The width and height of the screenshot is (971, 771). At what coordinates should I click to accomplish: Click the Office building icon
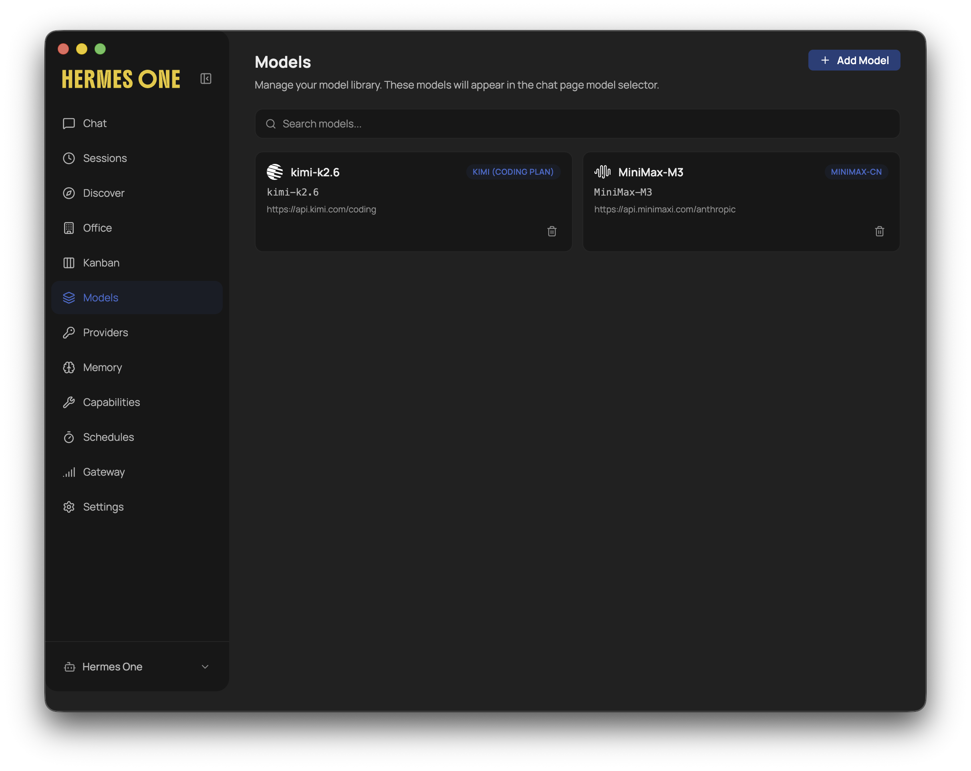tap(69, 228)
